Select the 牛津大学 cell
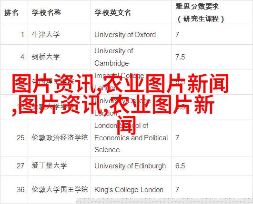253x204 pixels. coord(46,34)
